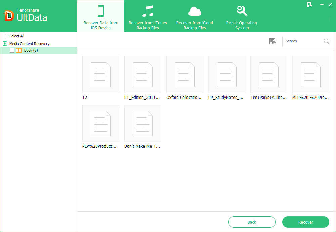The height and width of the screenshot is (232, 336).
Task: Click the Select All label text
Action: coord(17,36)
